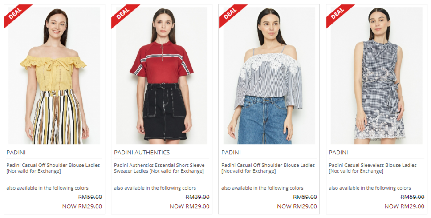Open the striped lace off shoulder blouse photo

(269, 76)
